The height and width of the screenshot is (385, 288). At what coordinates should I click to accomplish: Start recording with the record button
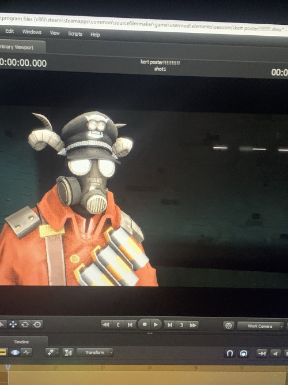tap(145, 324)
